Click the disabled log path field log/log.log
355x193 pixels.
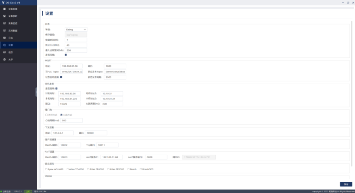click(76, 35)
